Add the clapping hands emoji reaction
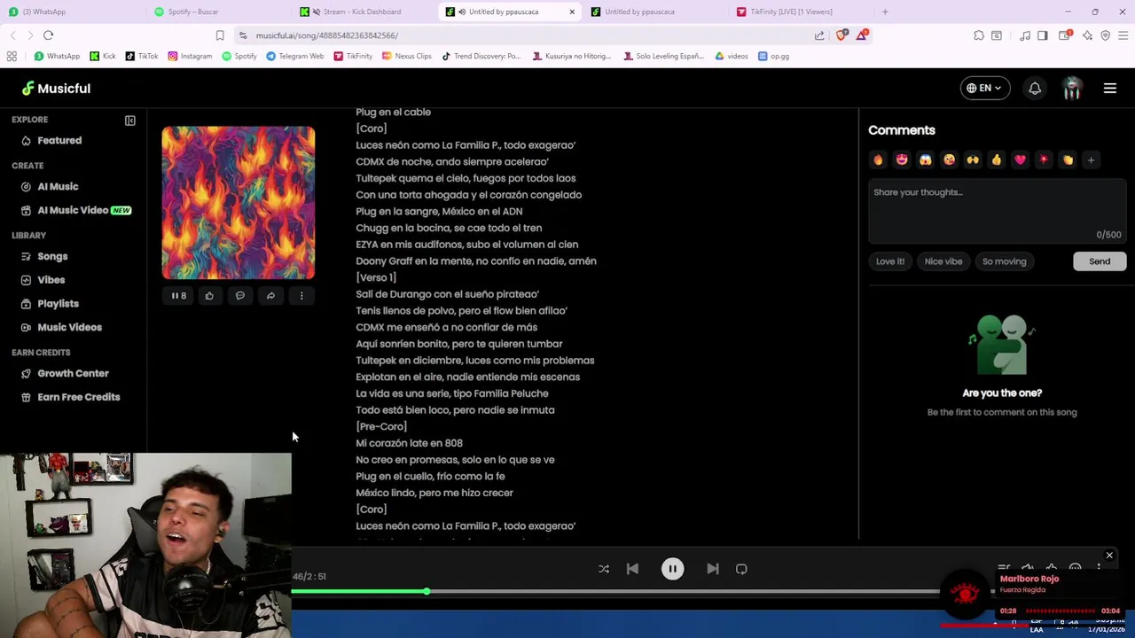1135x638 pixels. (1068, 159)
